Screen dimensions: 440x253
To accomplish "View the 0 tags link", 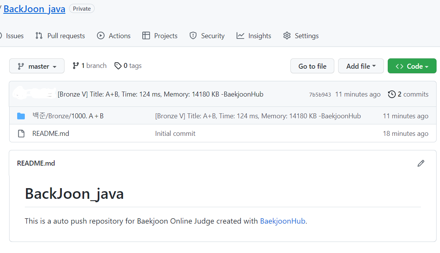I will click(128, 66).
